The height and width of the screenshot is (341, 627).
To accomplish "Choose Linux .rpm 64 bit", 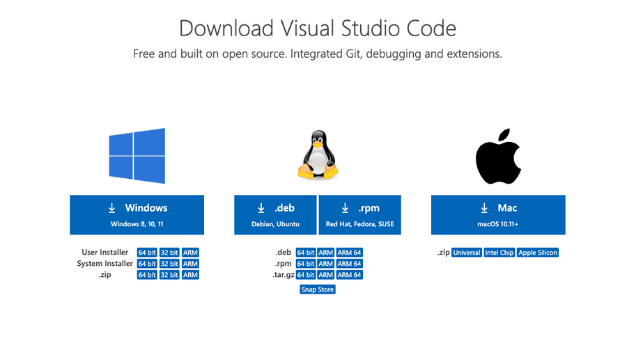I will [306, 264].
